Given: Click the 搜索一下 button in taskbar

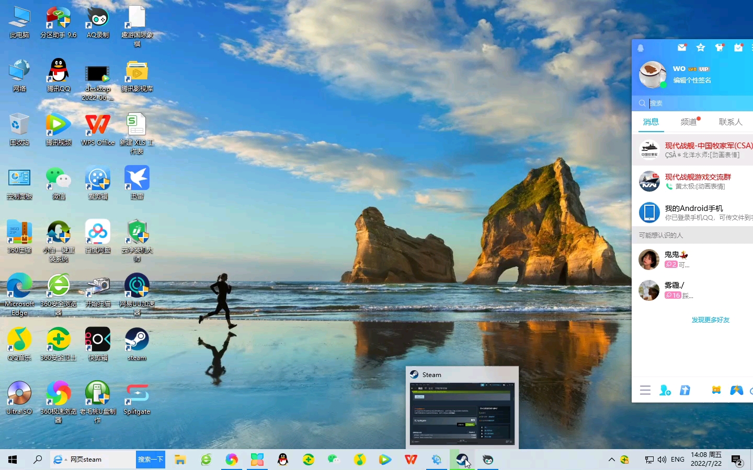Looking at the screenshot, I should [x=151, y=460].
